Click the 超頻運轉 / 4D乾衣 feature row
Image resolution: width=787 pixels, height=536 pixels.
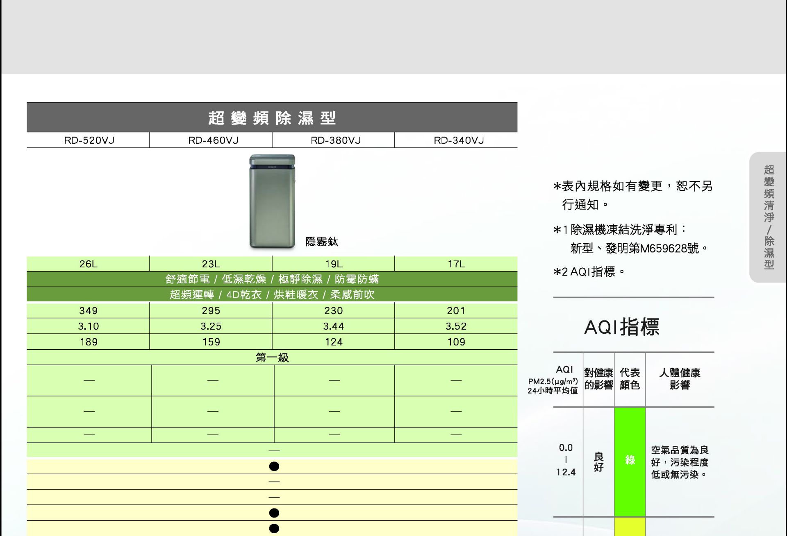pos(272,295)
